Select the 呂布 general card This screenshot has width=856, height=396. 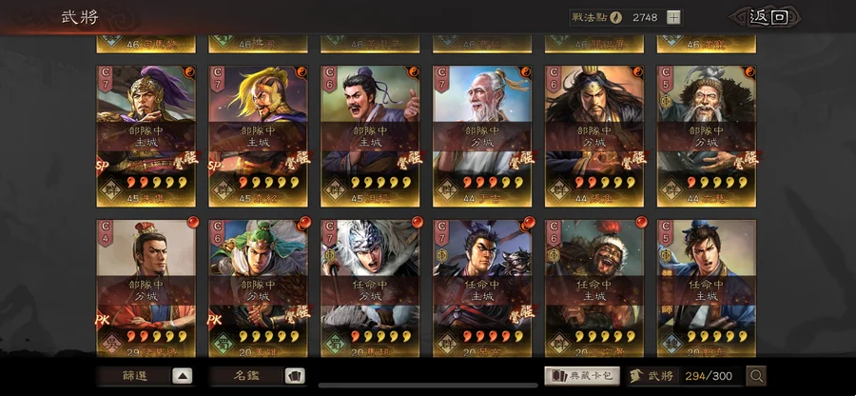coord(482,288)
